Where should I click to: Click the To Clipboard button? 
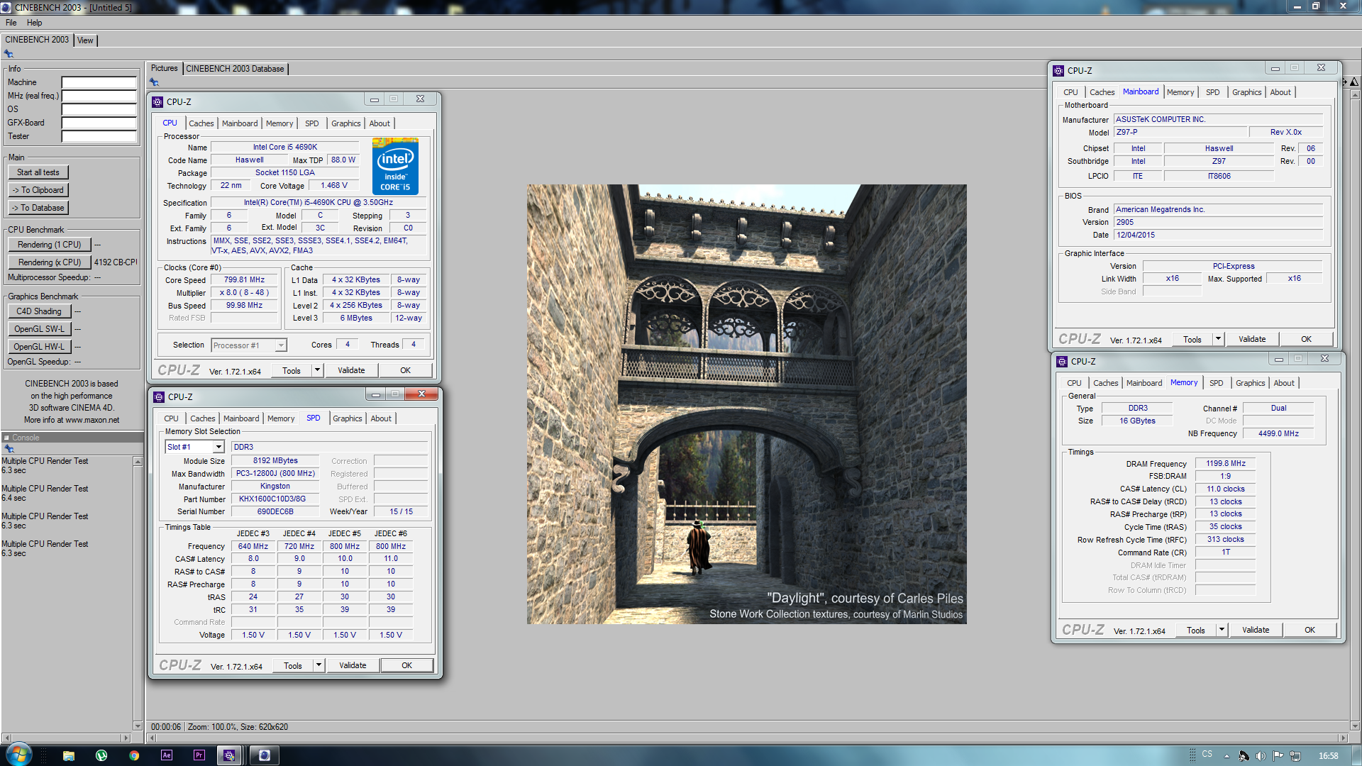click(x=38, y=190)
